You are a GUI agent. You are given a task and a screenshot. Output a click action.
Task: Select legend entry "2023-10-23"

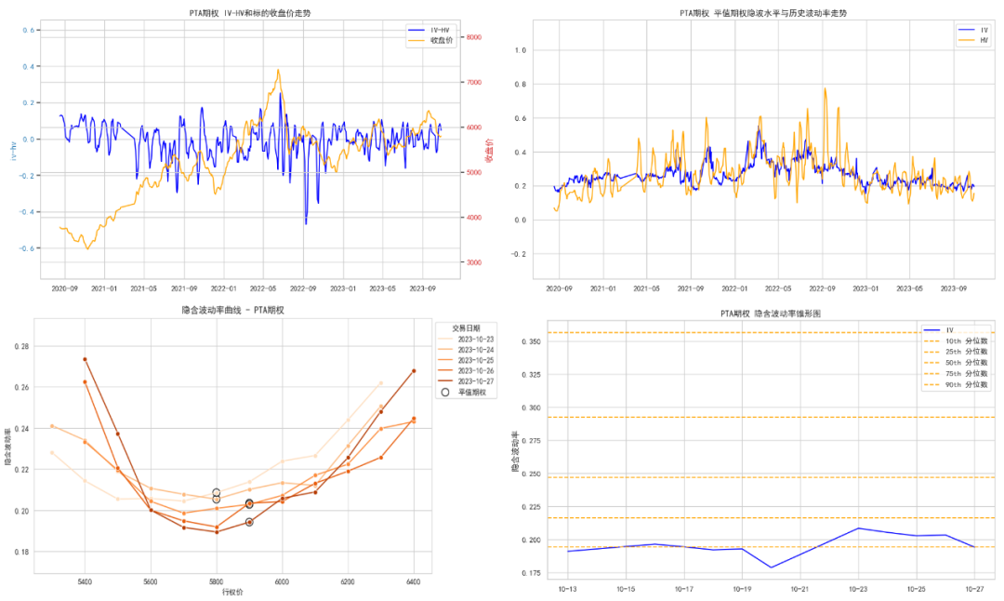(466, 340)
